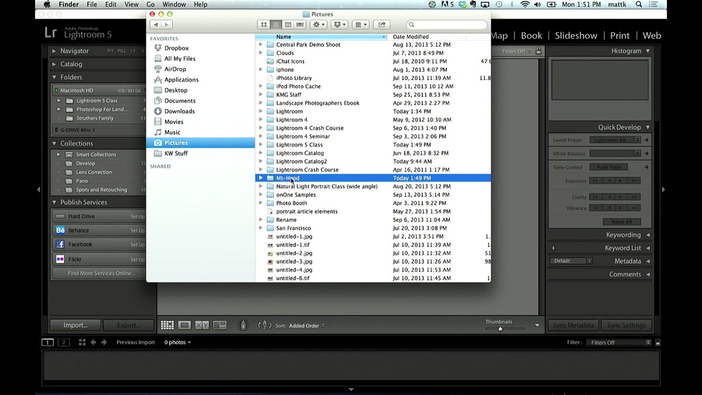
Task: Expand the Navigator panel
Action: (x=54, y=51)
